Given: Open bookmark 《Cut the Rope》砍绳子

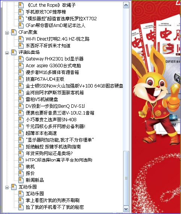Looking at the screenshot, I should pyautogui.click(x=51, y=5).
